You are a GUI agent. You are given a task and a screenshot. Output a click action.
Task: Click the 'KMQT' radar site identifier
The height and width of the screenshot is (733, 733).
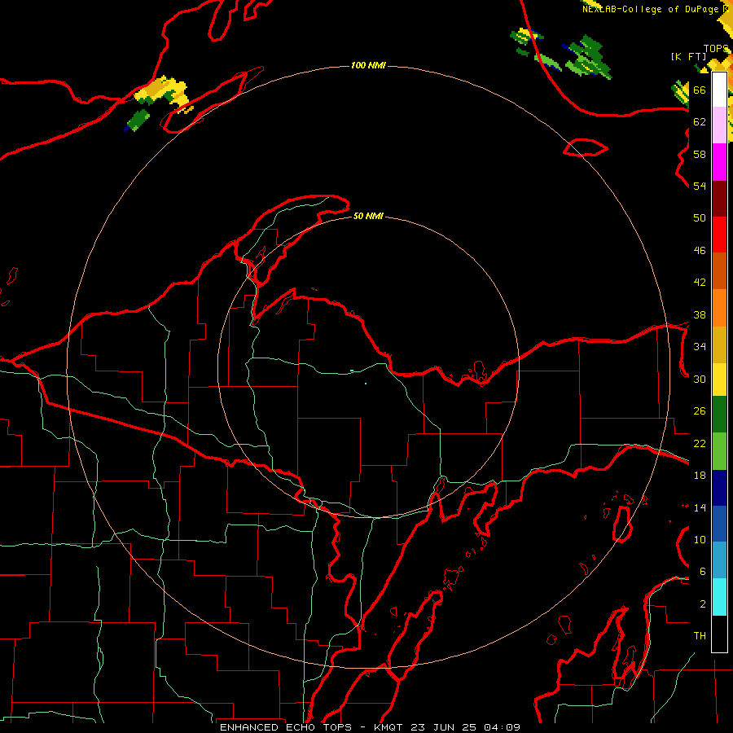click(x=389, y=727)
